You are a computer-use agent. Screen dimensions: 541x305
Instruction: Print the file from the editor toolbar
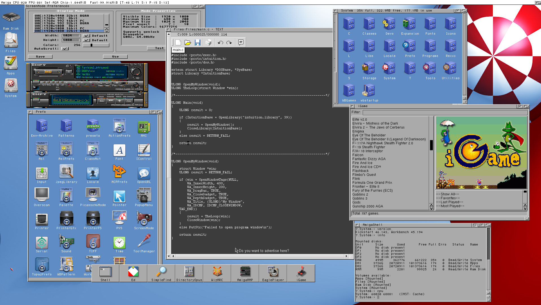click(208, 42)
